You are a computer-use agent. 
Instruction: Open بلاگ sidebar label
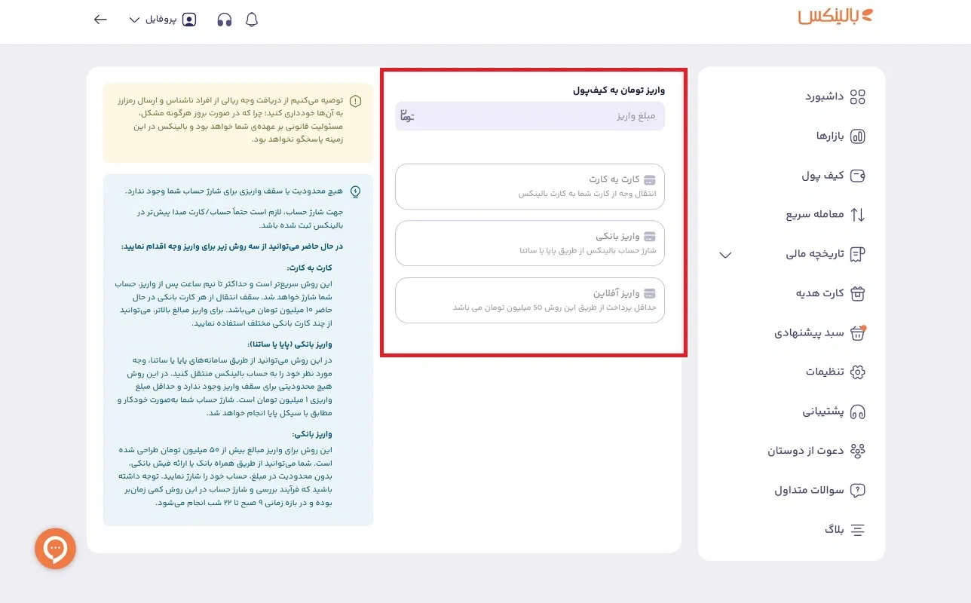pos(834,530)
